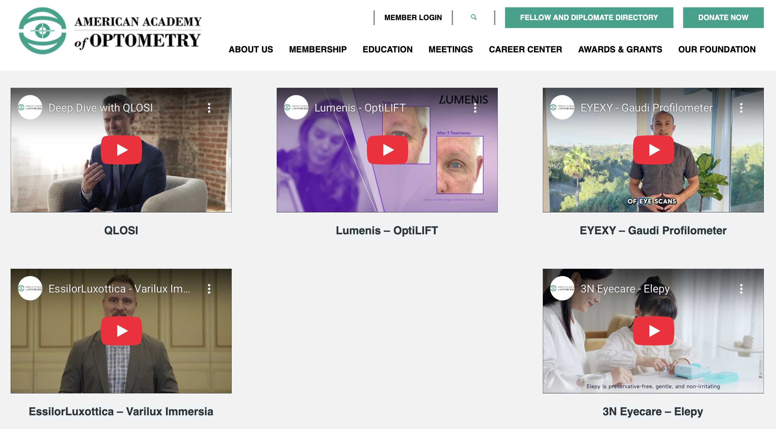Open the Fellow and Diplomate Directory
The width and height of the screenshot is (776, 429).
pos(589,18)
